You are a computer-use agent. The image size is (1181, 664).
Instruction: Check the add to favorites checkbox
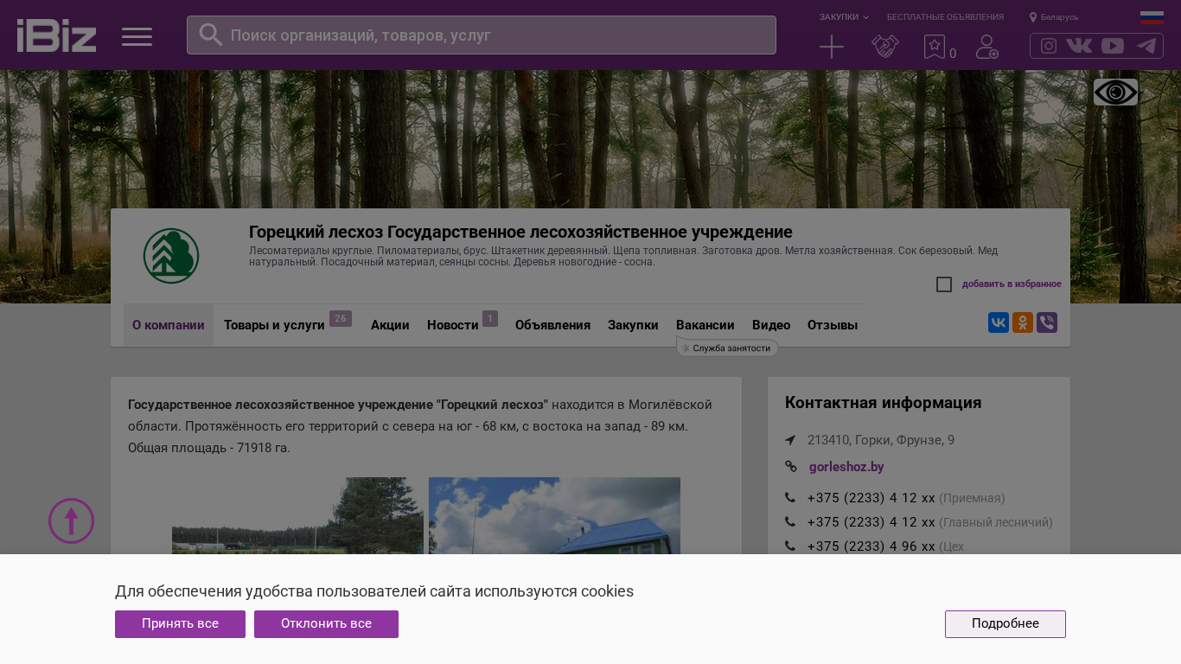pos(944,284)
